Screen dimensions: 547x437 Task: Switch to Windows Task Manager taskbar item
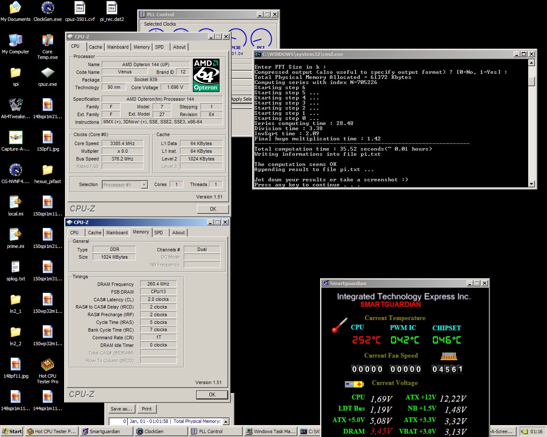pyautogui.click(x=270, y=431)
